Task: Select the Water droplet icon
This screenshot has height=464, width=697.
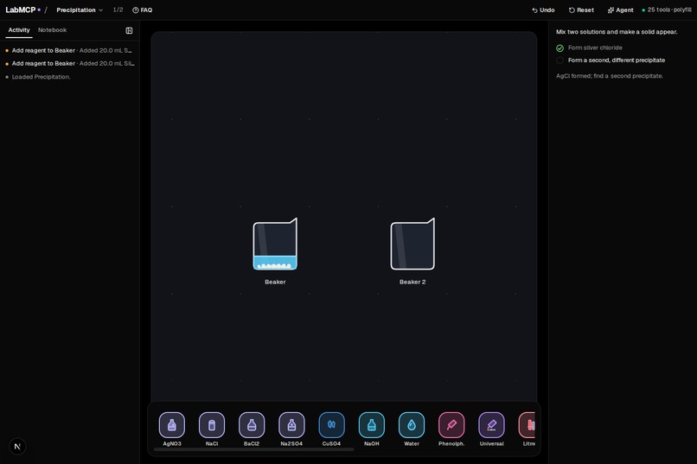Action: (x=412, y=425)
